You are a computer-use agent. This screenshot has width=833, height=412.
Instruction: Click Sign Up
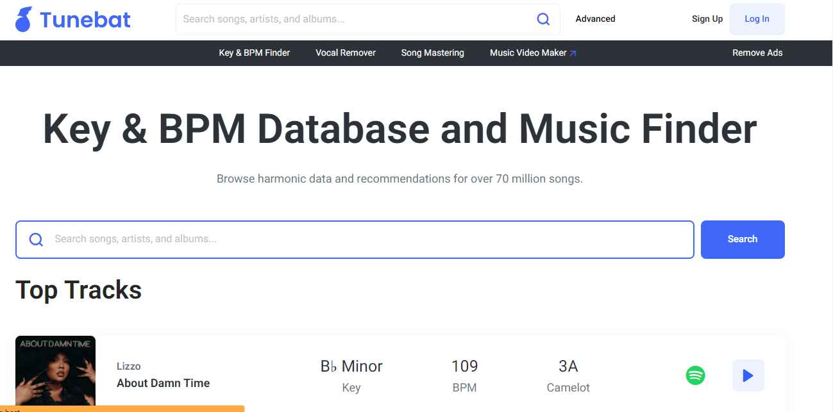707,19
